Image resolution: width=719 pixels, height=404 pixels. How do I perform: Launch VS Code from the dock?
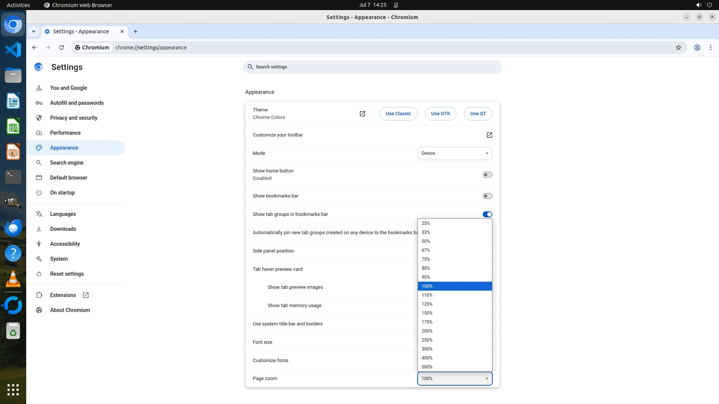point(13,50)
